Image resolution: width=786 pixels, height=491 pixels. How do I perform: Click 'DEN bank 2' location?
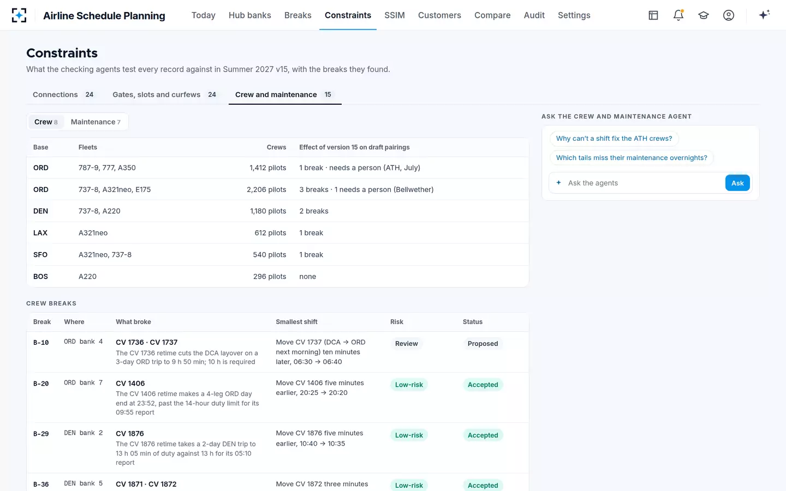click(83, 433)
